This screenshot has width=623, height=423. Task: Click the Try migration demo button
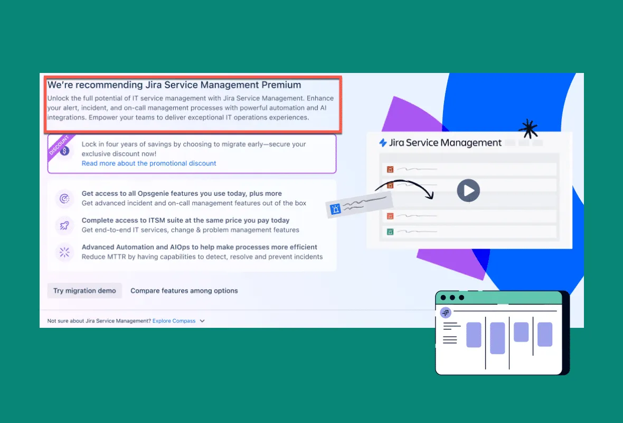84,291
